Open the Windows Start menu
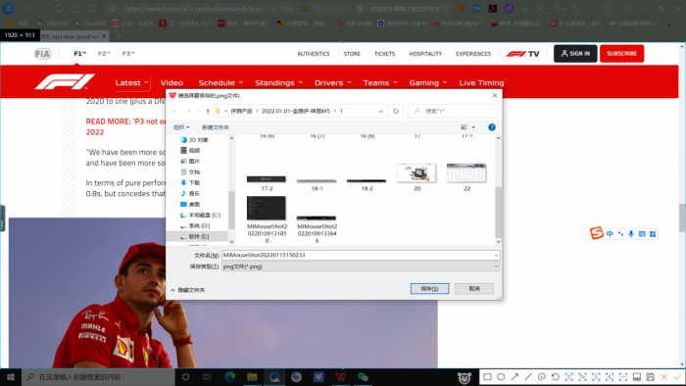 point(10,377)
